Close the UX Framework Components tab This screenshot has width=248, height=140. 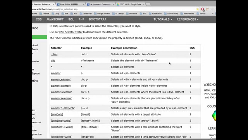coord(113,4)
